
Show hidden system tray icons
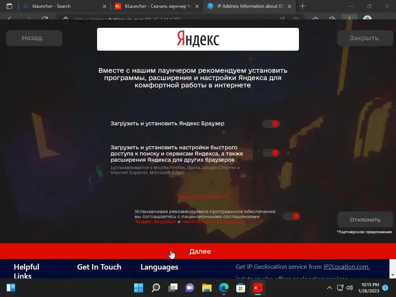pyautogui.click(x=329, y=288)
